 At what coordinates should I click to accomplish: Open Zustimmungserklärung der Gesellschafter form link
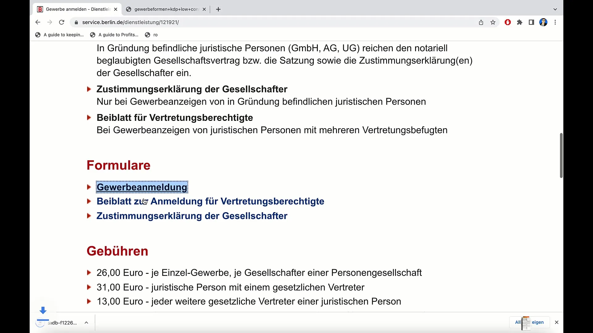coord(192,216)
